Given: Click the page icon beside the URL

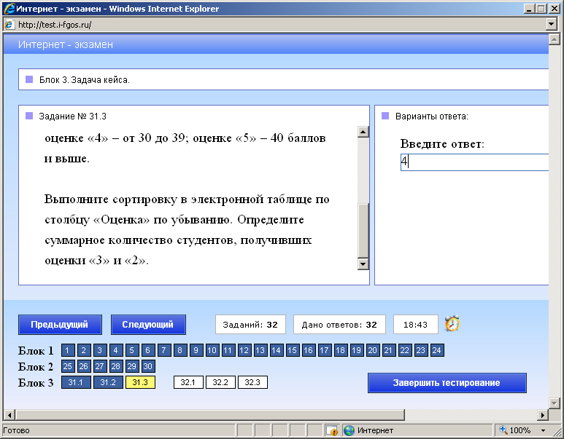Looking at the screenshot, I should tap(9, 25).
